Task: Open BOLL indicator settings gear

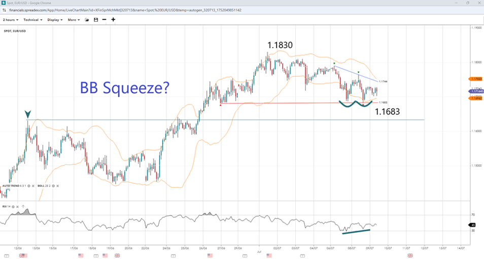Action: pyautogui.click(x=53, y=186)
